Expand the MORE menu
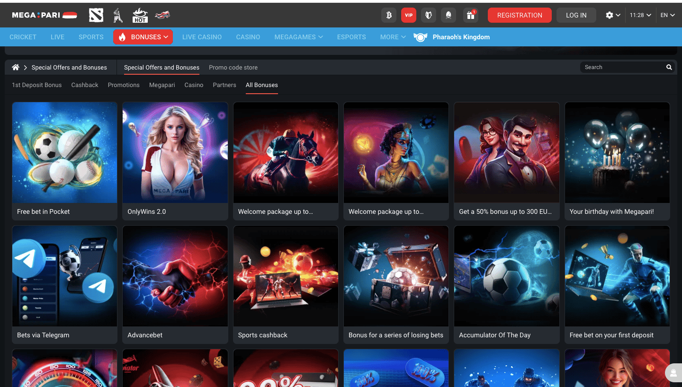The width and height of the screenshot is (682, 387). coord(393,37)
